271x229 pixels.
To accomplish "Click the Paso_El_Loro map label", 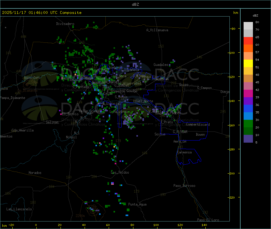I will [x=208, y=220].
